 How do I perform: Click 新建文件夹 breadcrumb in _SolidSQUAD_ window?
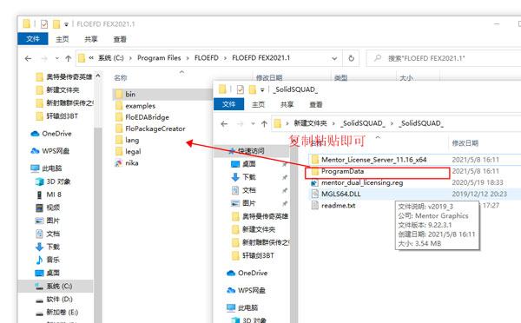[310, 123]
